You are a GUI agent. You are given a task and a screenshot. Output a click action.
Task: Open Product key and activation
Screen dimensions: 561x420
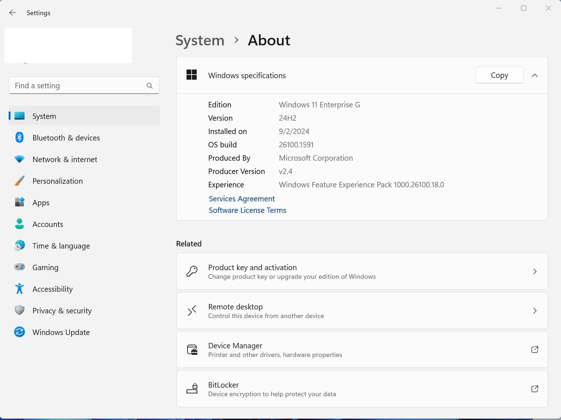(362, 271)
